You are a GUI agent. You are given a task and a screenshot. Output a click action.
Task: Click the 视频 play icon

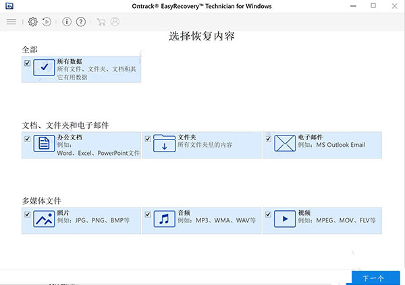[285, 219]
